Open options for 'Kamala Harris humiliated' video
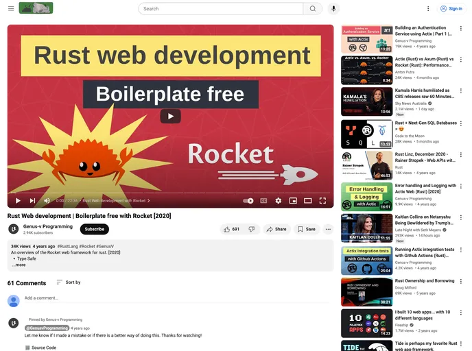 pos(461,90)
